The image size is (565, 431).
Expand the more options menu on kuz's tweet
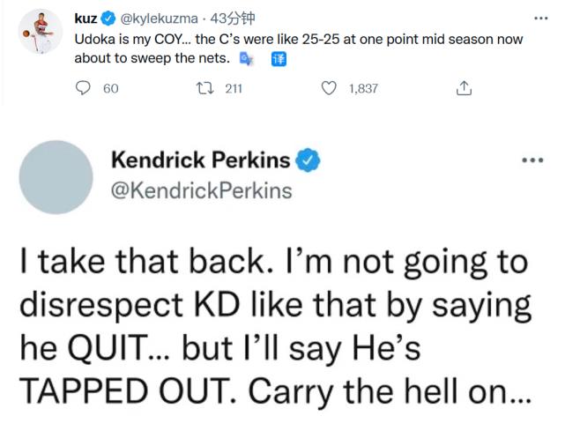click(540, 18)
